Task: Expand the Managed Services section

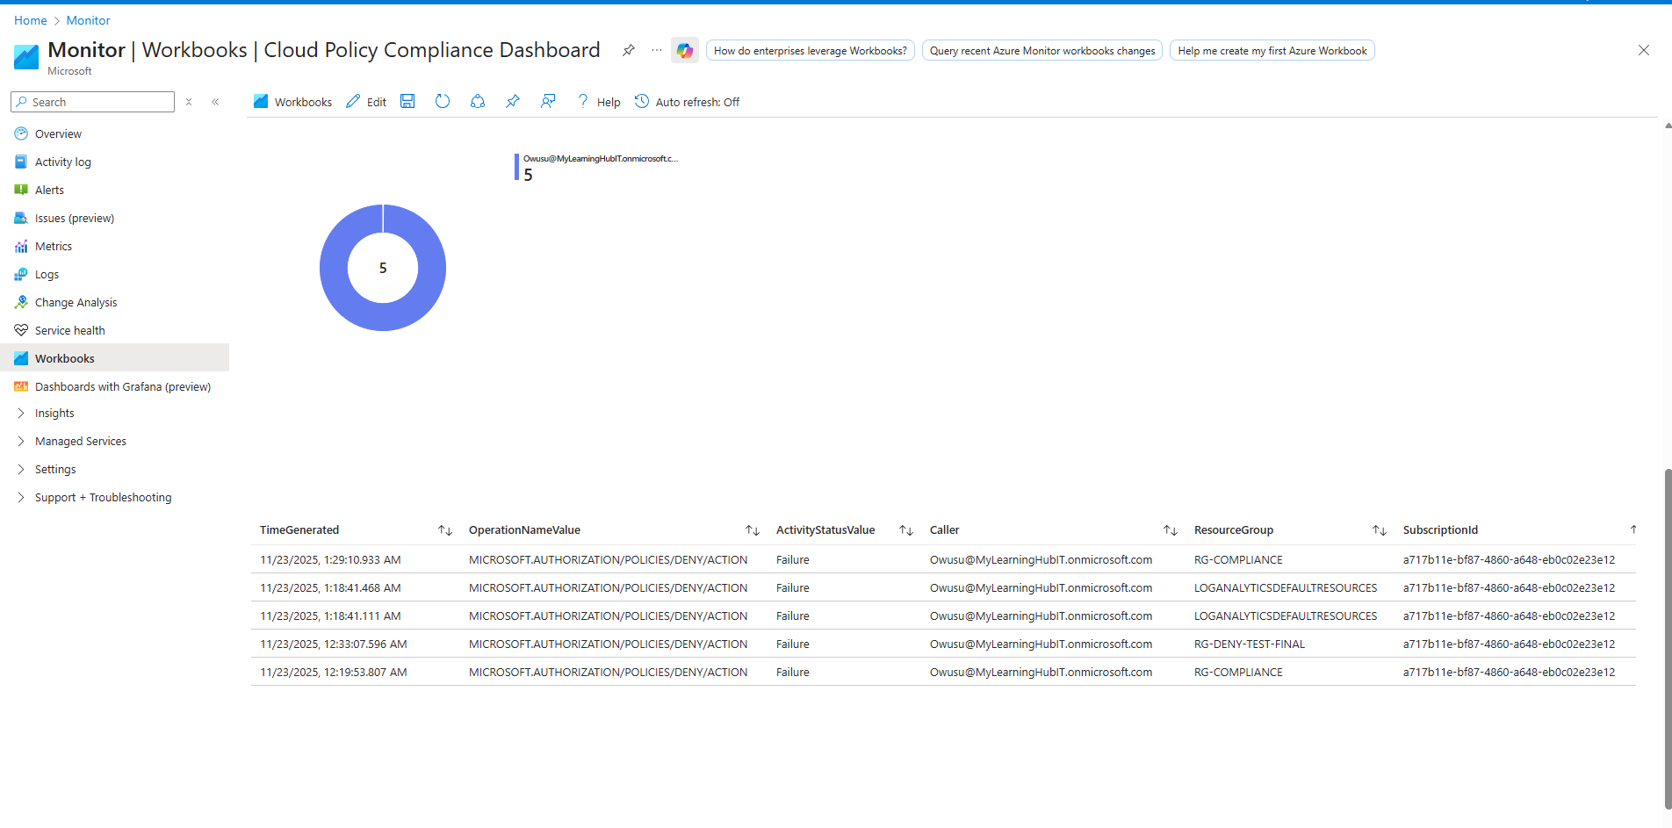Action: (80, 441)
